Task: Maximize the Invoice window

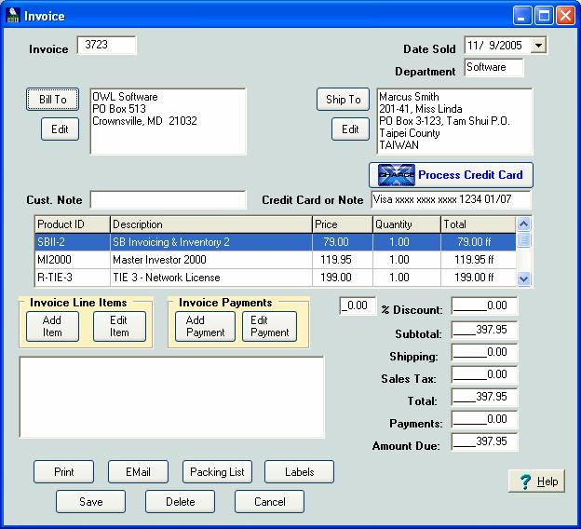Action: [544, 16]
